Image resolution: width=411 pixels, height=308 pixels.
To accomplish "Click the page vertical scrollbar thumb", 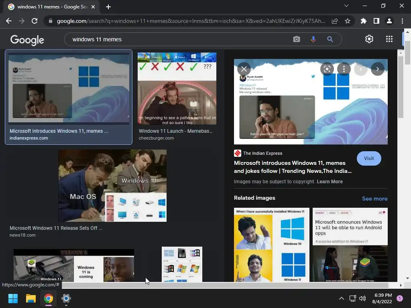I will (407, 53).
